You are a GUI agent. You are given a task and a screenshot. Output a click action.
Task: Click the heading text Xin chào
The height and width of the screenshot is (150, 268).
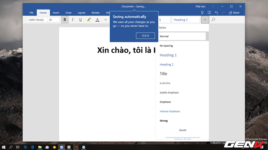click(x=114, y=50)
